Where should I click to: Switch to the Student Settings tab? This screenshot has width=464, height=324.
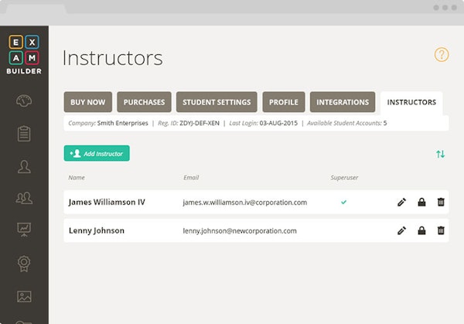[x=217, y=102]
